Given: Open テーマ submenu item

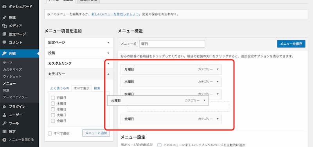Looking at the screenshot, I should (x=7, y=63).
